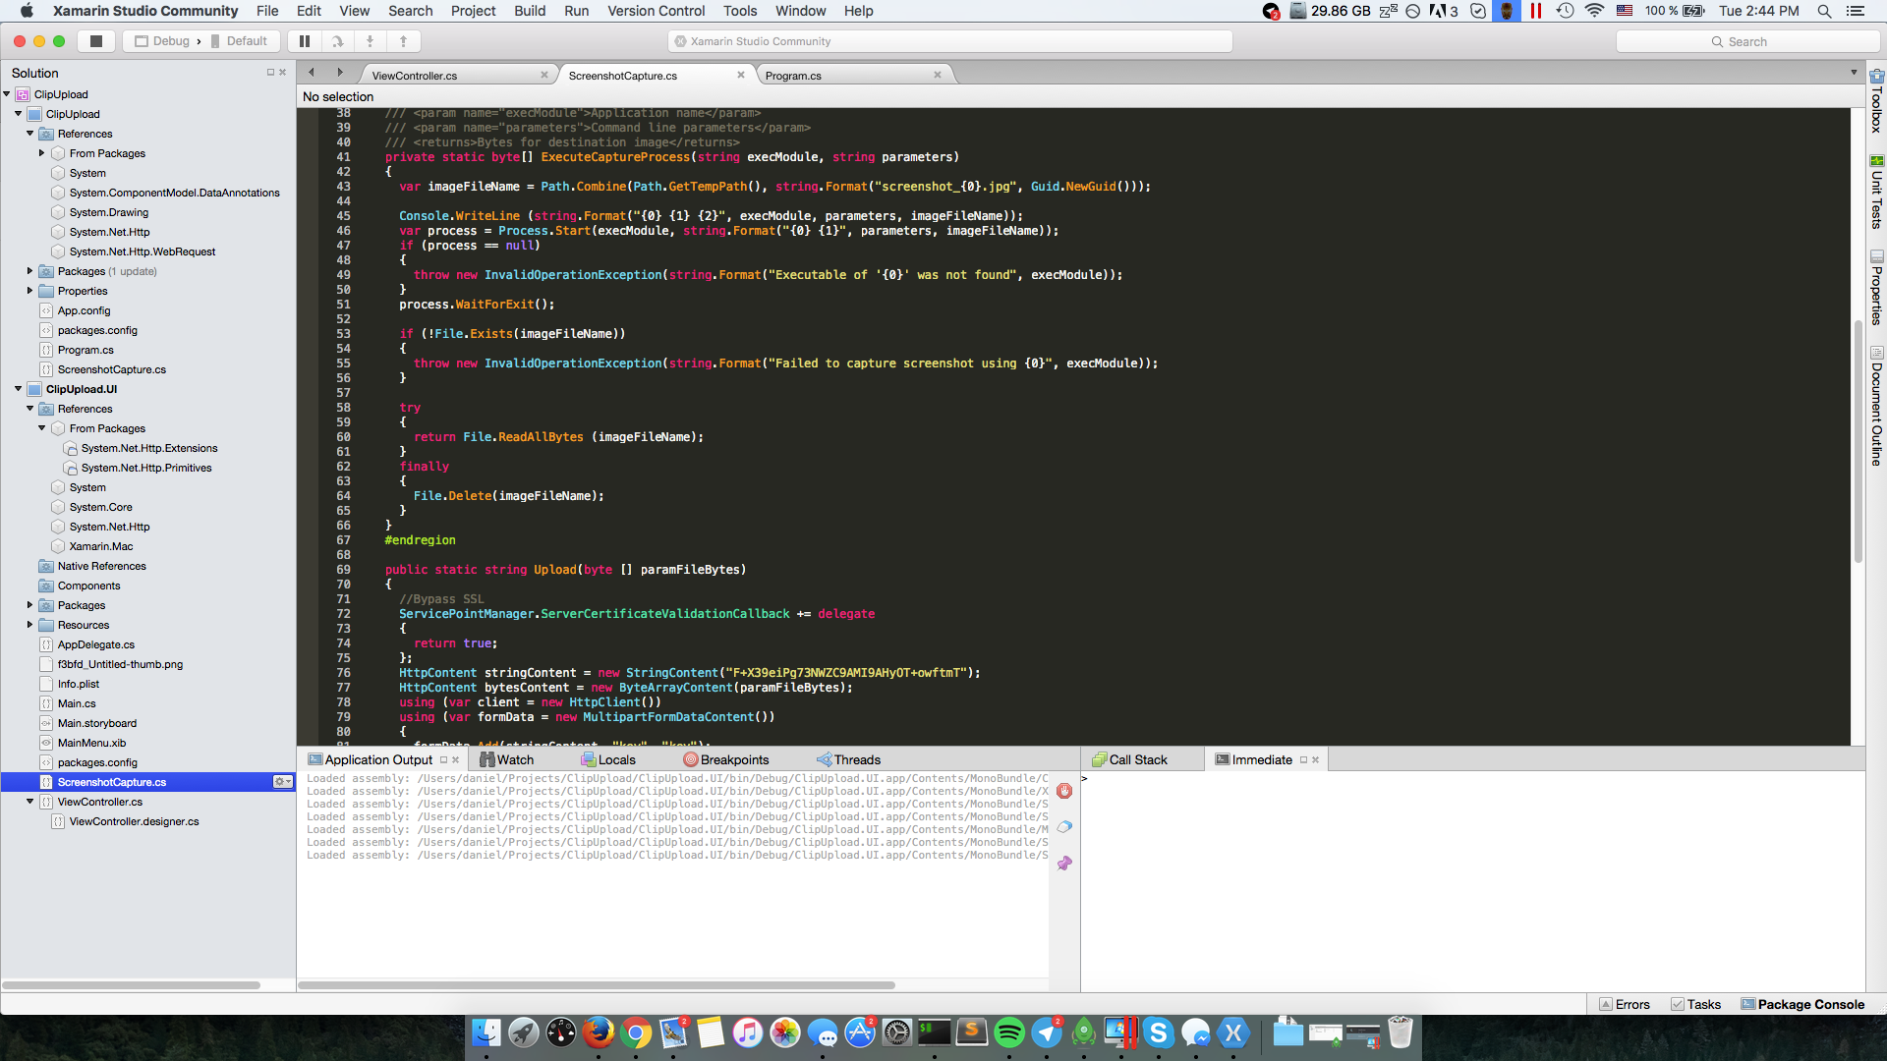
Task: Expand the Packages (1 update) folder
Action: 30,271
